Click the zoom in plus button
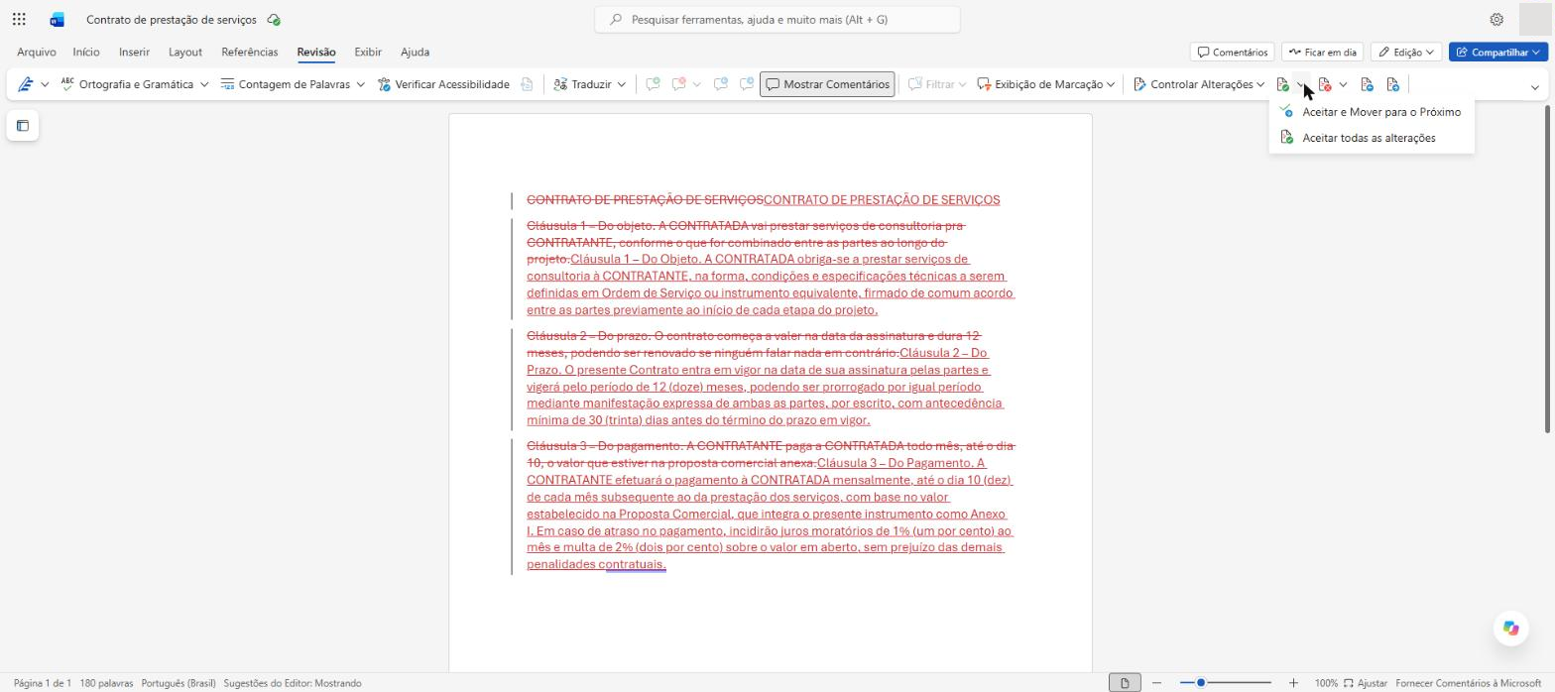The width and height of the screenshot is (1555, 692). 1293,683
